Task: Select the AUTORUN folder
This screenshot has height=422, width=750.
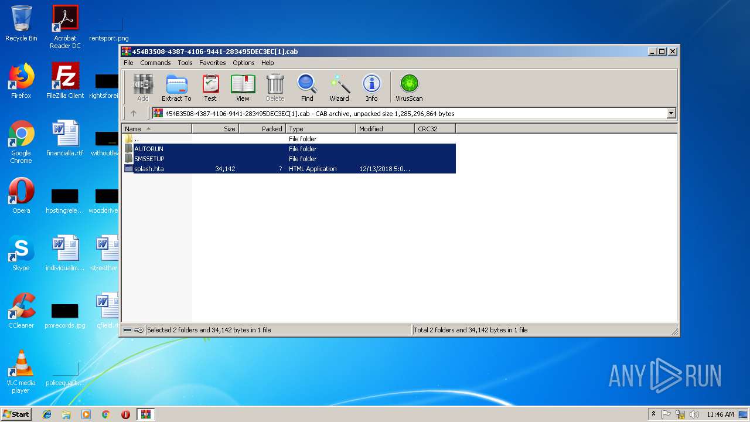Action: tap(289, 149)
